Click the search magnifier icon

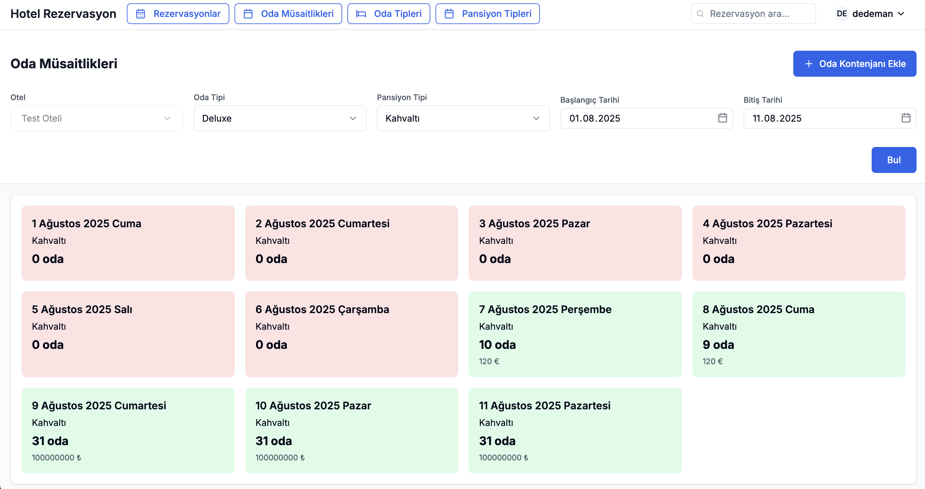coord(700,14)
